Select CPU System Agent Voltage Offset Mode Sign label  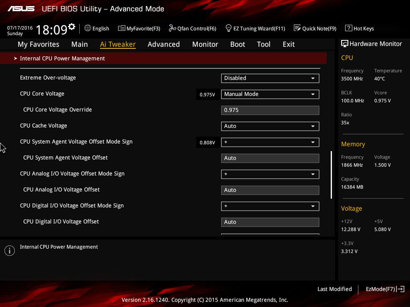tap(76, 142)
